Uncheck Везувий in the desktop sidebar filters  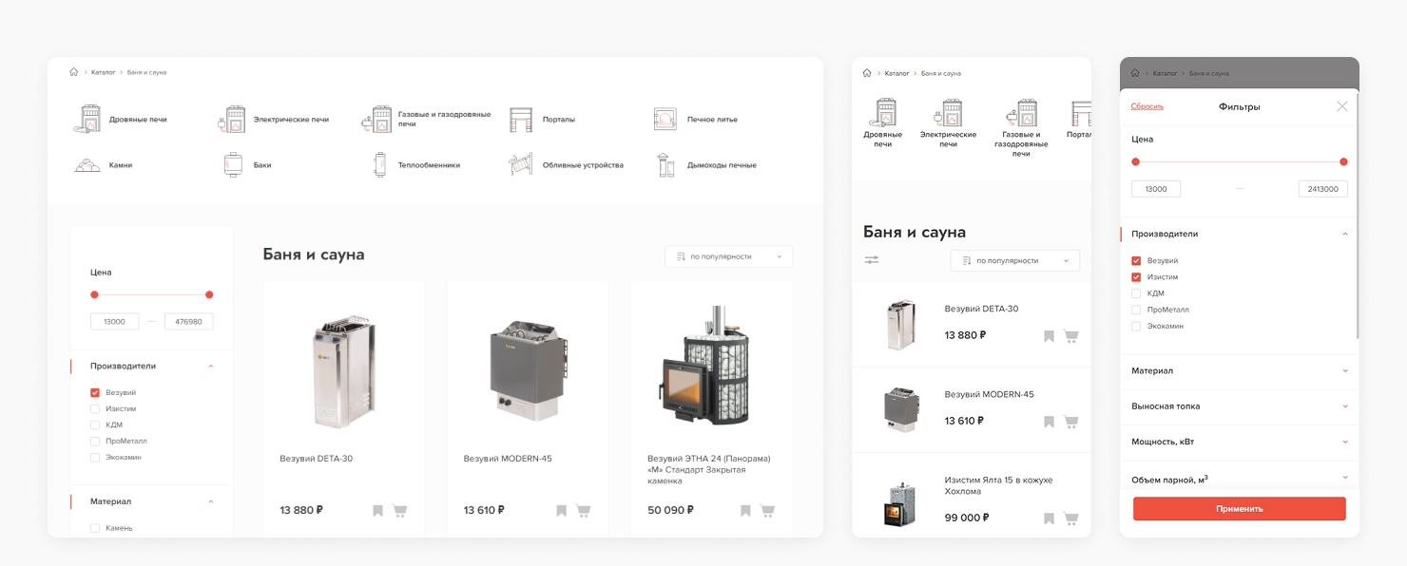[x=95, y=393]
